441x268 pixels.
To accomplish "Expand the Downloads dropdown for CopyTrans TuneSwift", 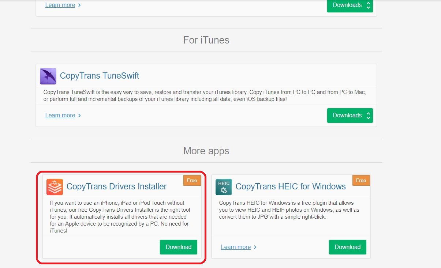I will (350, 116).
